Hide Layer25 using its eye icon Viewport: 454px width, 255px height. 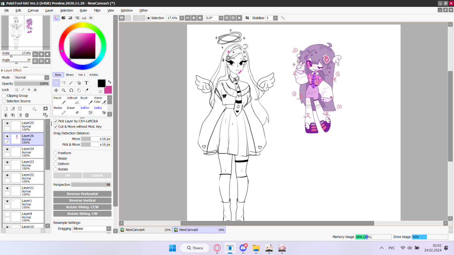click(x=7, y=123)
